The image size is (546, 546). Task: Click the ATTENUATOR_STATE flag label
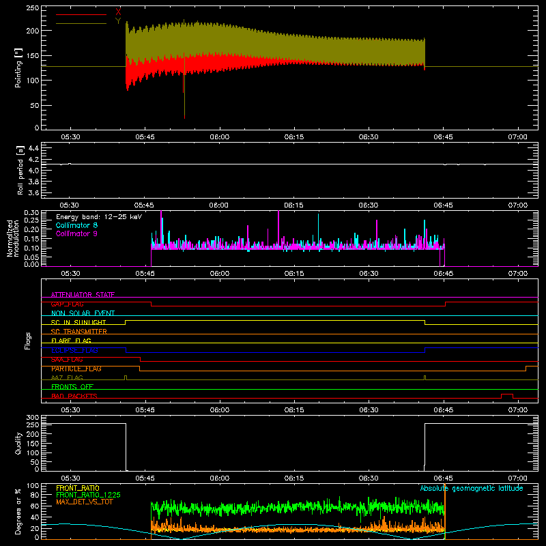tap(83, 295)
